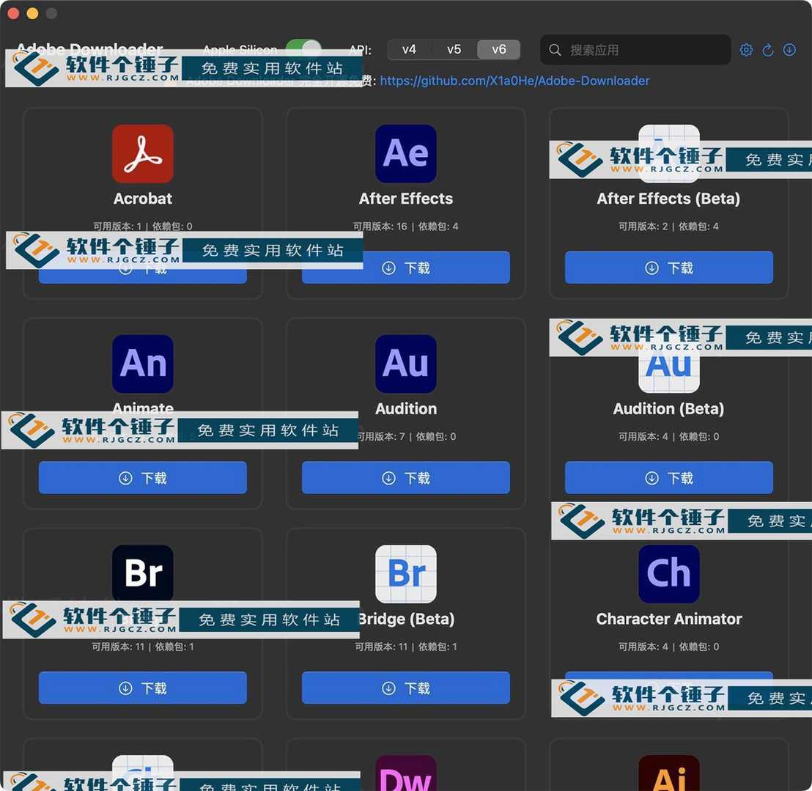Click the 下载 button in the Bridge card
The height and width of the screenshot is (791, 812).
[143, 688]
